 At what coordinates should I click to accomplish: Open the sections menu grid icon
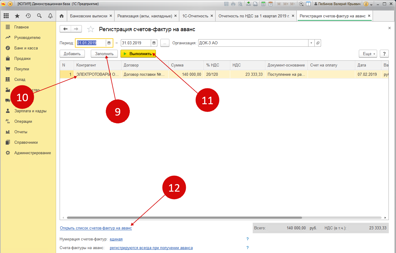point(6,16)
